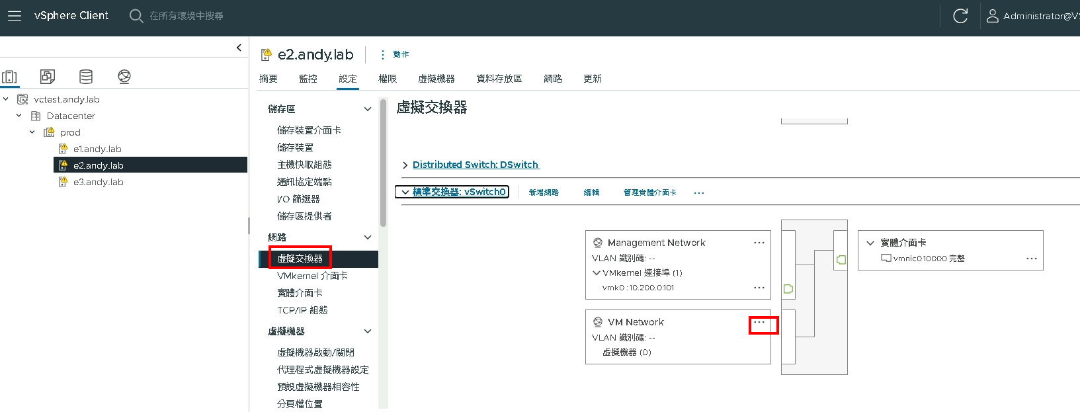The image size is (1080, 412).
Task: Select the e1.andy.lab host in tree
Action: point(97,149)
